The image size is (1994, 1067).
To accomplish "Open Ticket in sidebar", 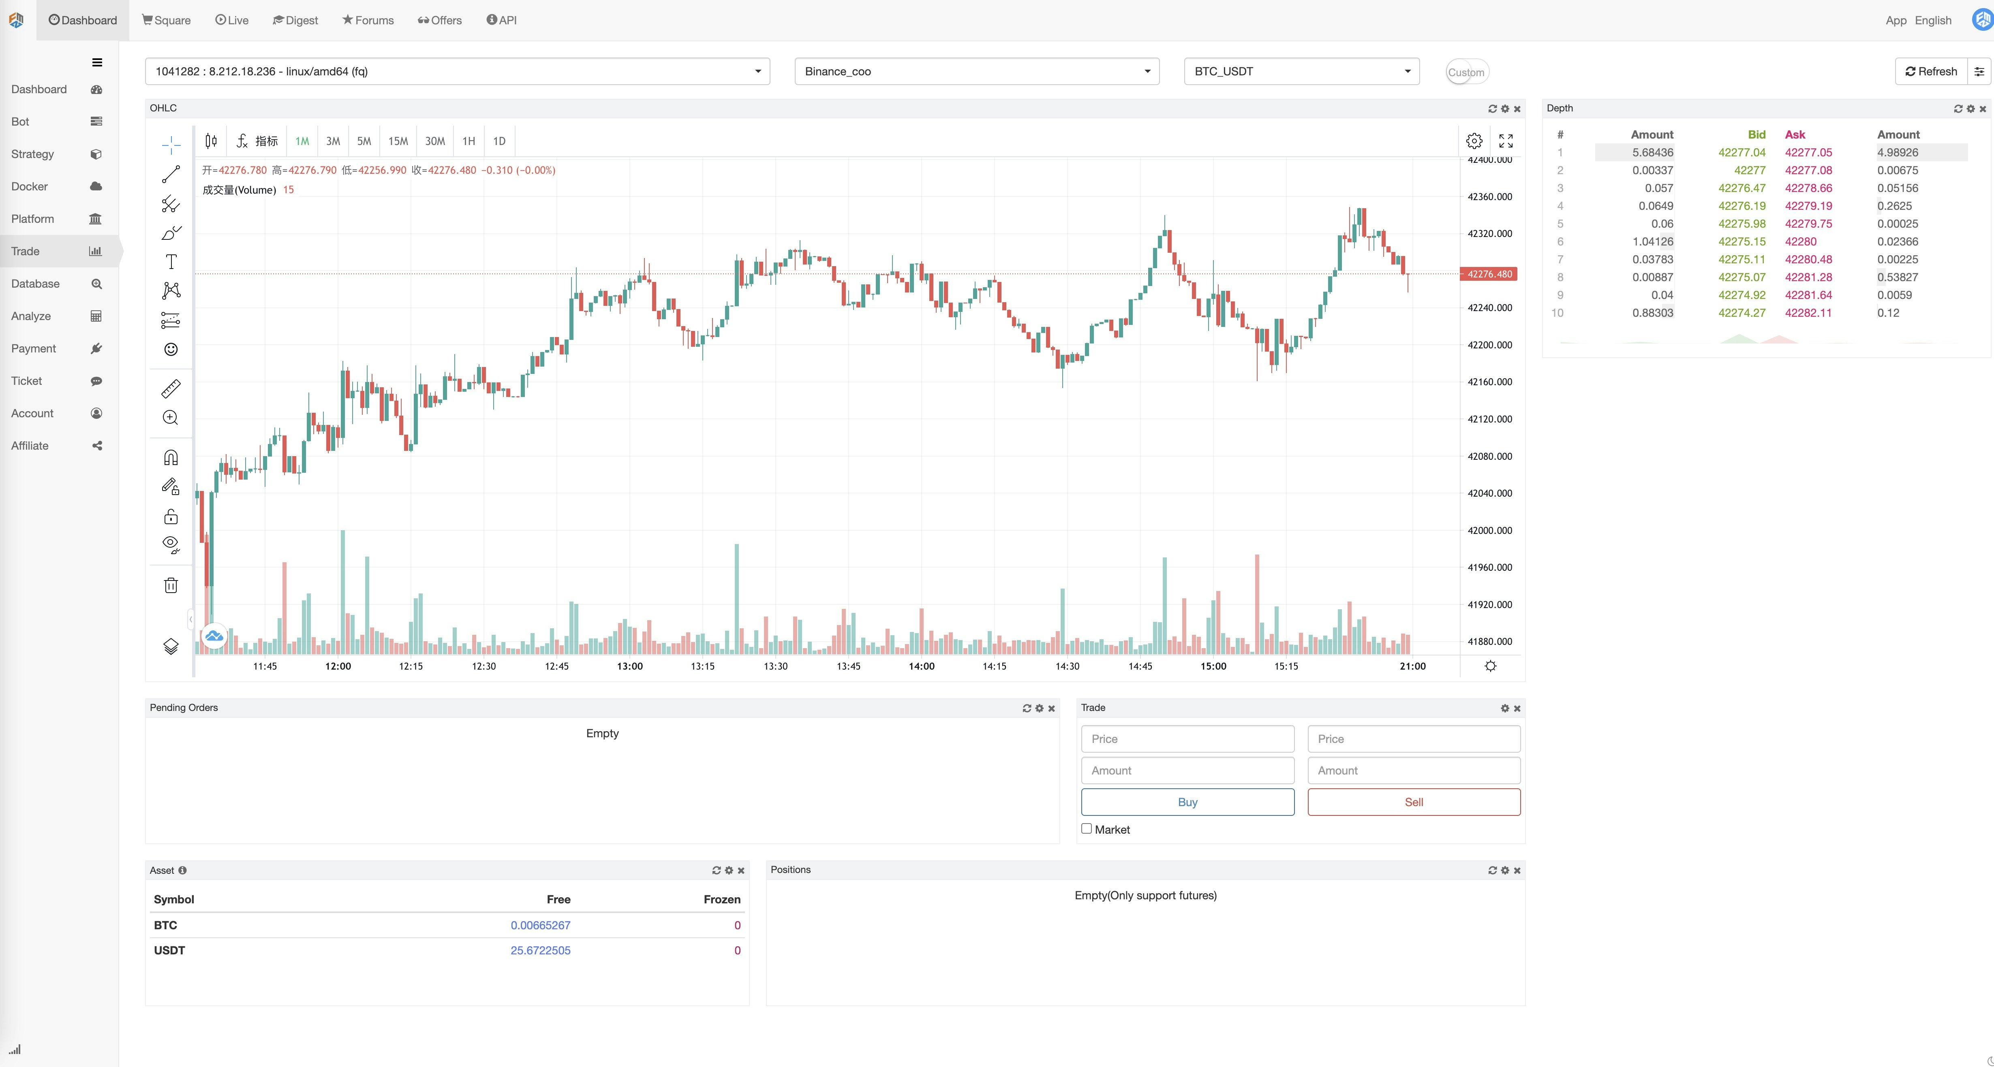I will click(59, 382).
